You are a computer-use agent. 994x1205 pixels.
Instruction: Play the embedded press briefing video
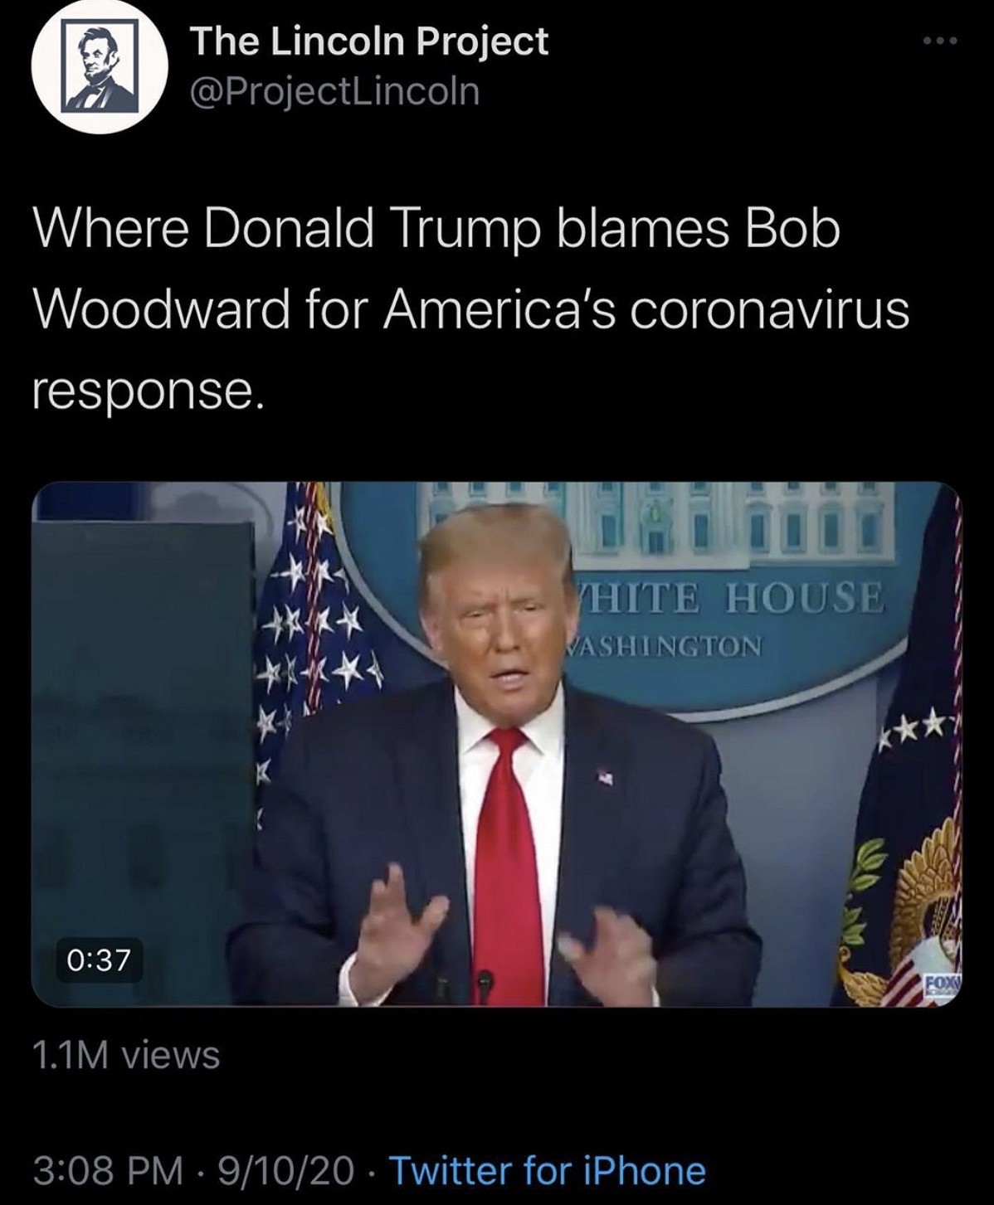tap(496, 744)
